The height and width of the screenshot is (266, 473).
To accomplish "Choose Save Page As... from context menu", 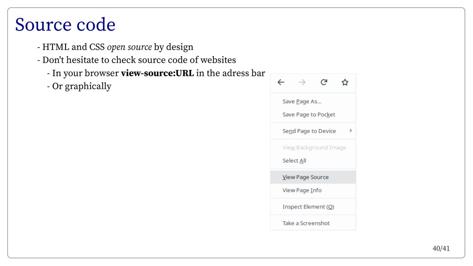I will [302, 101].
